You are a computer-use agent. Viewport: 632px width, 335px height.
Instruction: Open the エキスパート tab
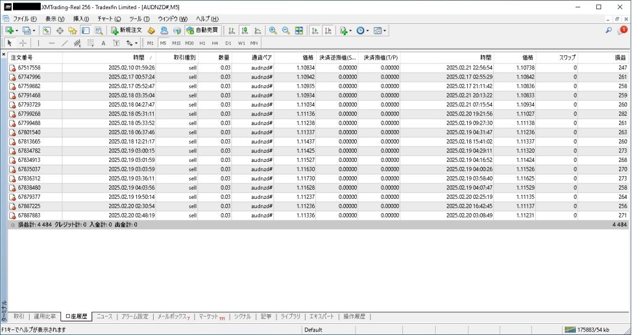click(x=322, y=317)
